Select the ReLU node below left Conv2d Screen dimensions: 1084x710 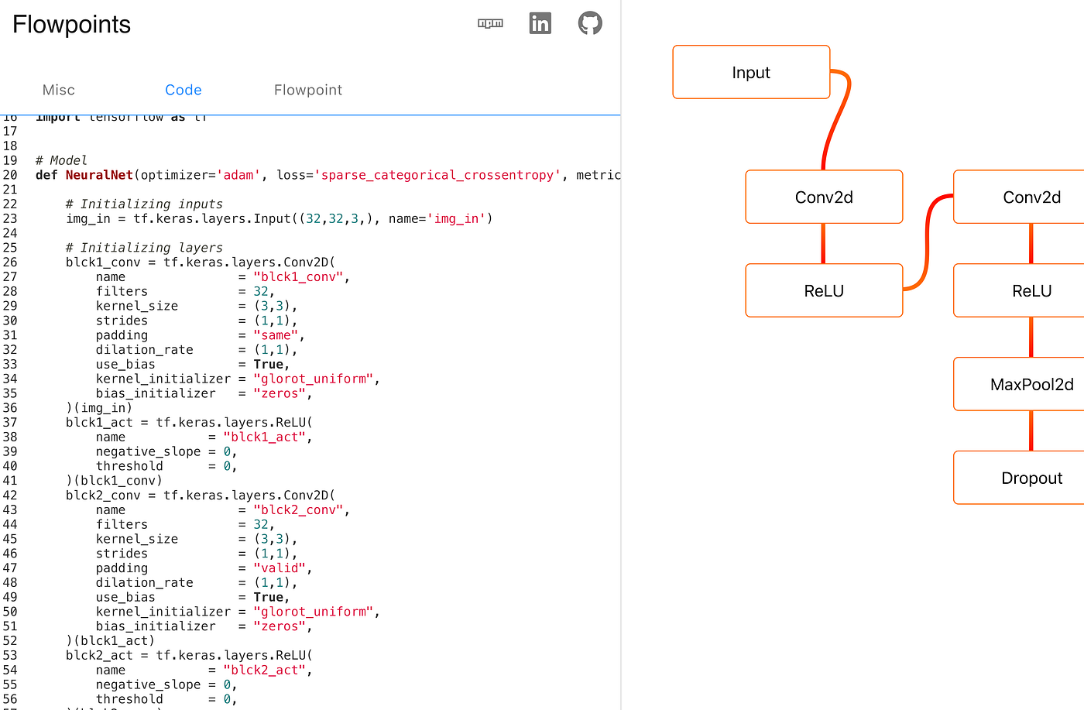[x=824, y=290]
